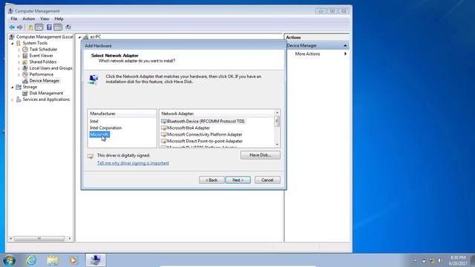Expand the Event Viewer node arrow
The width and height of the screenshot is (475, 267).
tap(19, 56)
